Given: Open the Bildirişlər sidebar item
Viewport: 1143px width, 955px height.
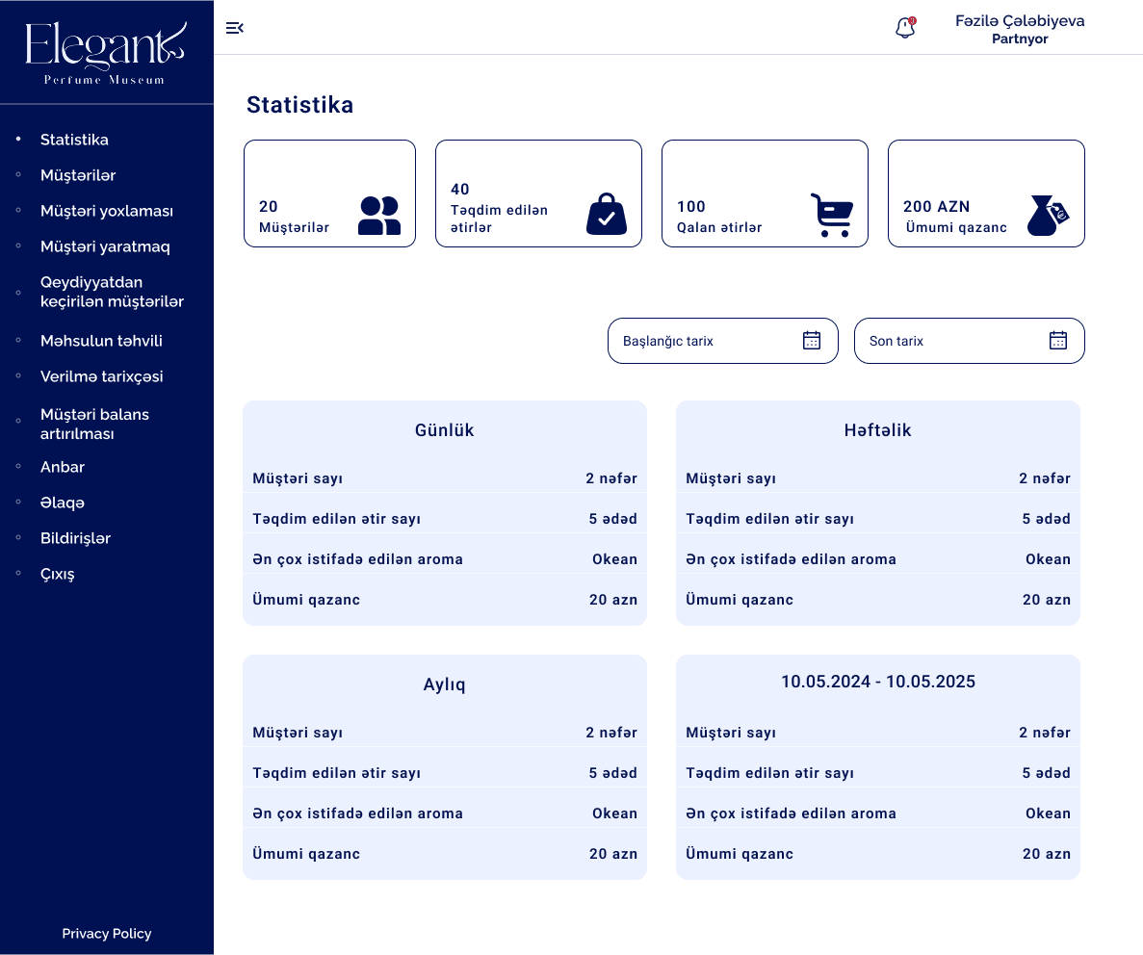Looking at the screenshot, I should click(75, 538).
